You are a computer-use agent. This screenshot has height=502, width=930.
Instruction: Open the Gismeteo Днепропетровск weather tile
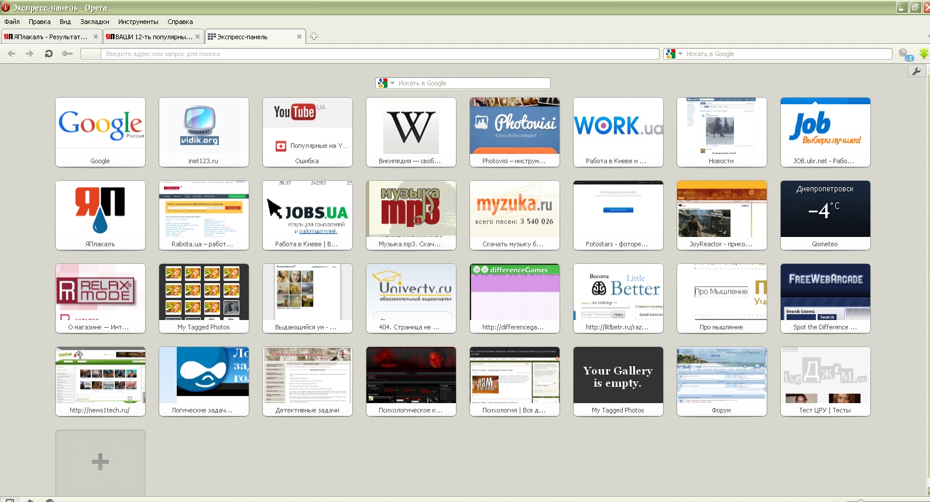[x=825, y=215]
